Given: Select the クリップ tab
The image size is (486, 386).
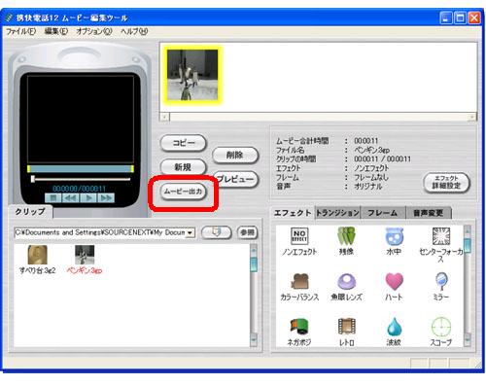Looking at the screenshot, I should (30, 212).
